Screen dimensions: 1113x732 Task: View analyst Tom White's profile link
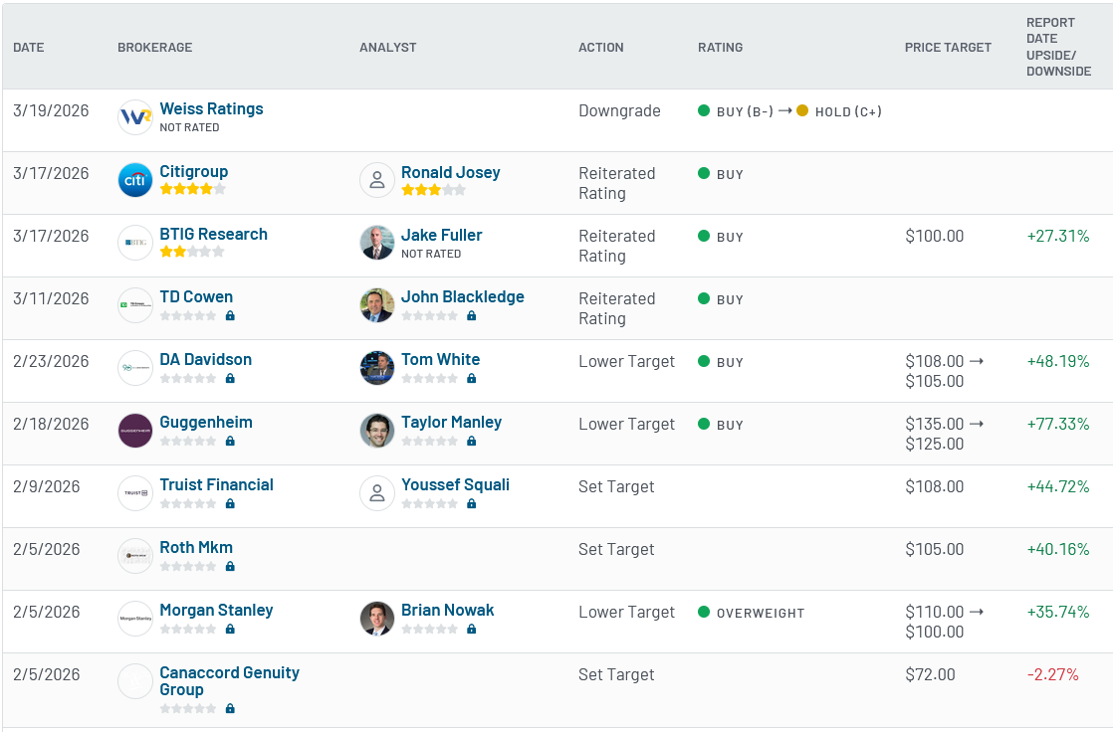pyautogui.click(x=441, y=359)
